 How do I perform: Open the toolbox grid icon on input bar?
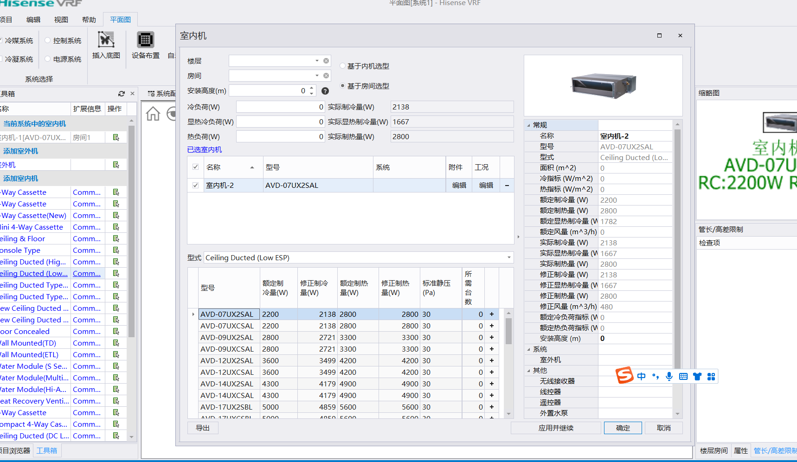click(x=711, y=376)
